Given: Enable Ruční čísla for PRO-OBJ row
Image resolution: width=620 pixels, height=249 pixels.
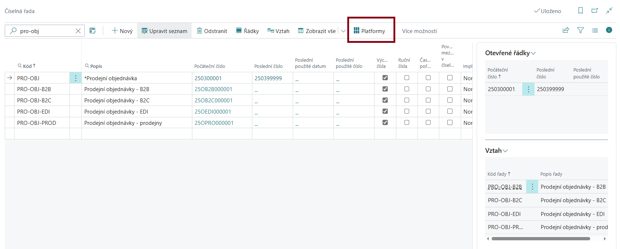Looking at the screenshot, I should [x=407, y=78].
